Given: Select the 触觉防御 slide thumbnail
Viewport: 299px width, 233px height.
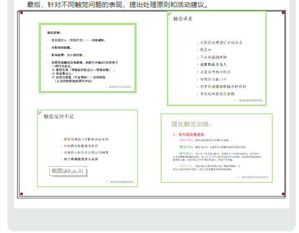Looking at the screenshot, I should (x=87, y=58).
